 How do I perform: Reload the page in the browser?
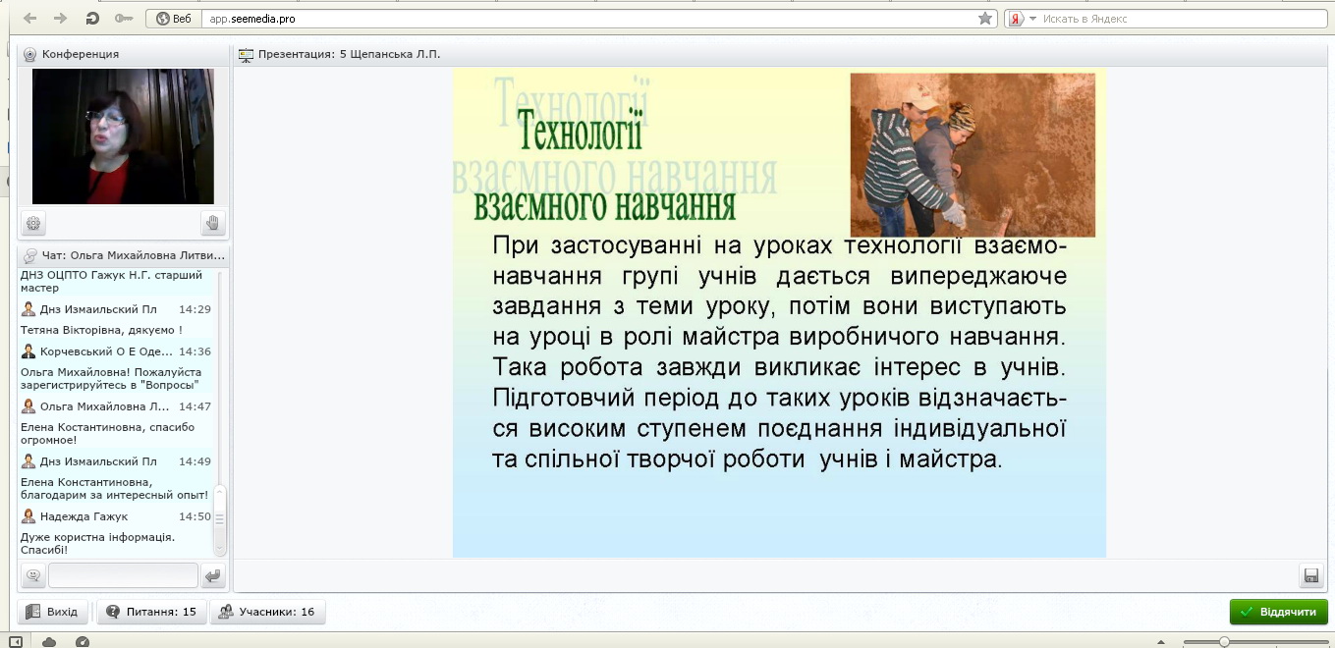(x=92, y=19)
